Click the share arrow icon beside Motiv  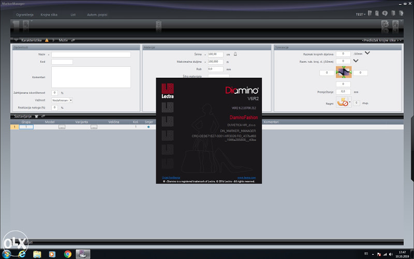coord(73,40)
